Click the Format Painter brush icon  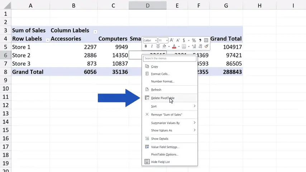(206, 46)
